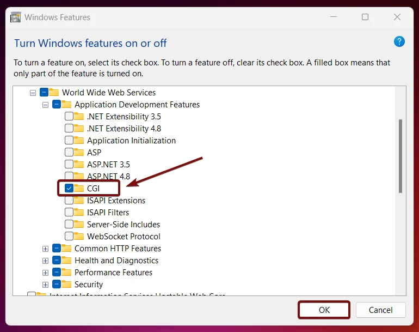Expand the Health and Diagnostics node
This screenshot has height=332, width=419.
point(45,261)
